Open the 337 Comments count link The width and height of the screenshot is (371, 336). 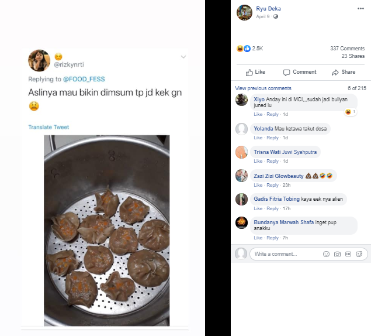347,49
